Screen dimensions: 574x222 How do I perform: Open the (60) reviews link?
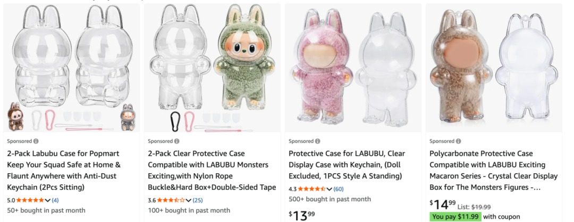pos(339,189)
